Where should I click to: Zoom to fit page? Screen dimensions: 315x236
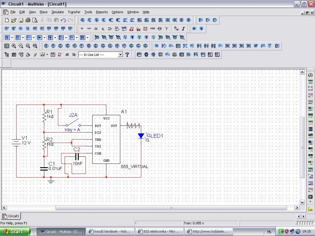pyautogui.click(x=35, y=46)
